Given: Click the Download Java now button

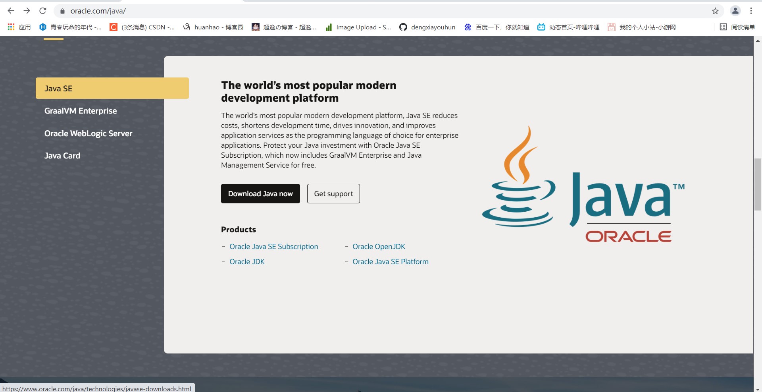Looking at the screenshot, I should [x=260, y=193].
